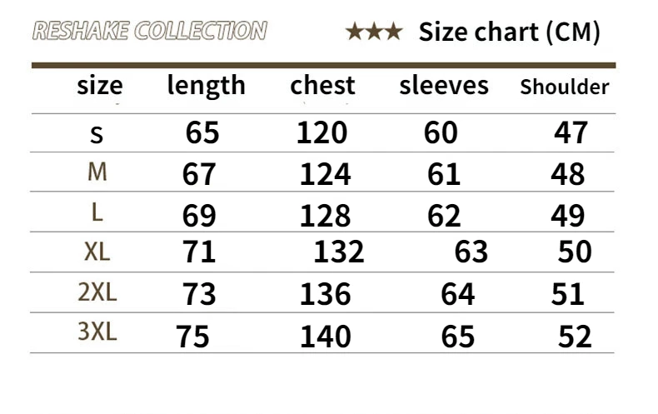Click the S size row label
The height and width of the screenshot is (414, 658).
(x=97, y=135)
